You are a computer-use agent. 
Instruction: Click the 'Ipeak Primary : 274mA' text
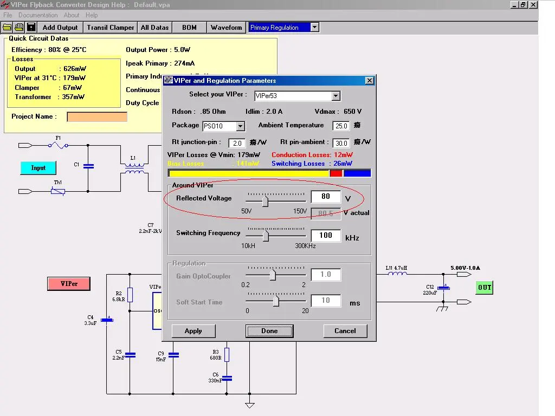coord(160,63)
